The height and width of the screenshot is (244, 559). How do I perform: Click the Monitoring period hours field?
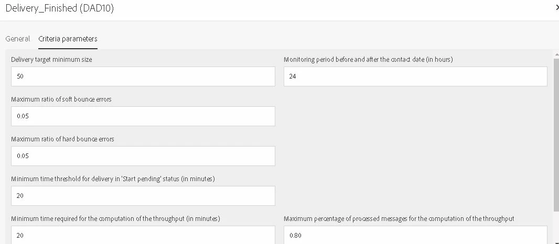coord(415,76)
